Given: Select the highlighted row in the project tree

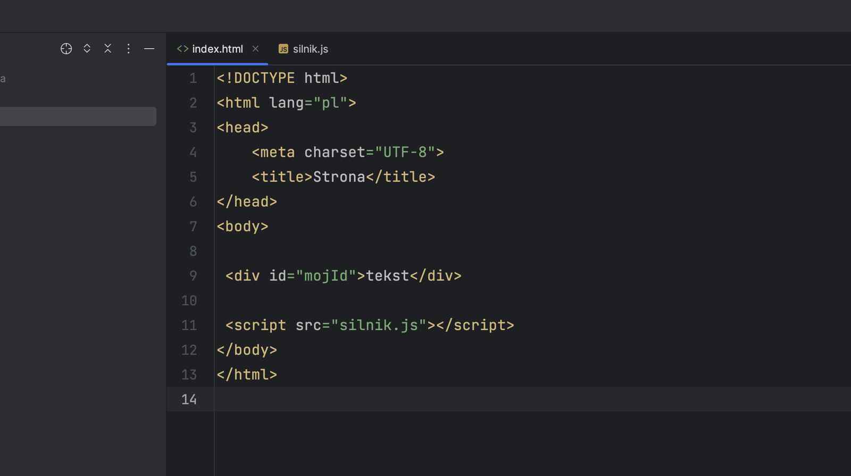Looking at the screenshot, I should (x=78, y=116).
